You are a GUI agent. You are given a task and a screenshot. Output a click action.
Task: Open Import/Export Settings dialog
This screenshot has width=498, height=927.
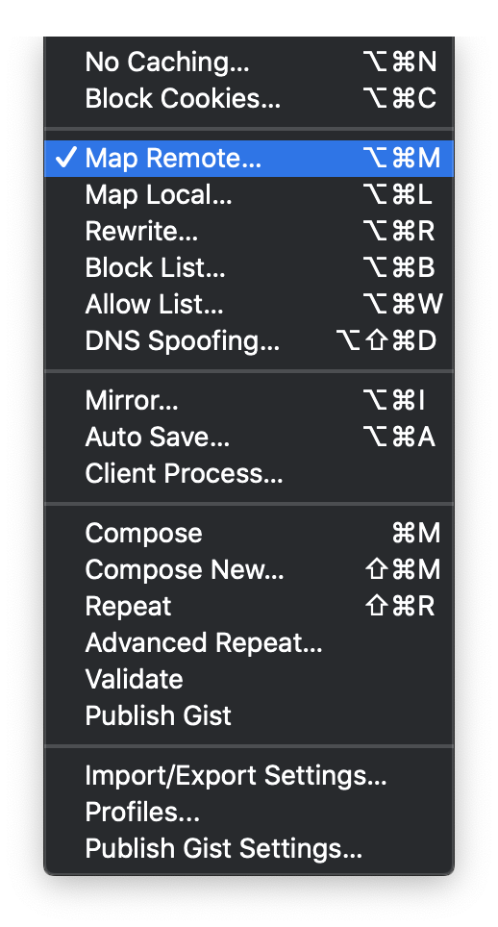click(249, 776)
